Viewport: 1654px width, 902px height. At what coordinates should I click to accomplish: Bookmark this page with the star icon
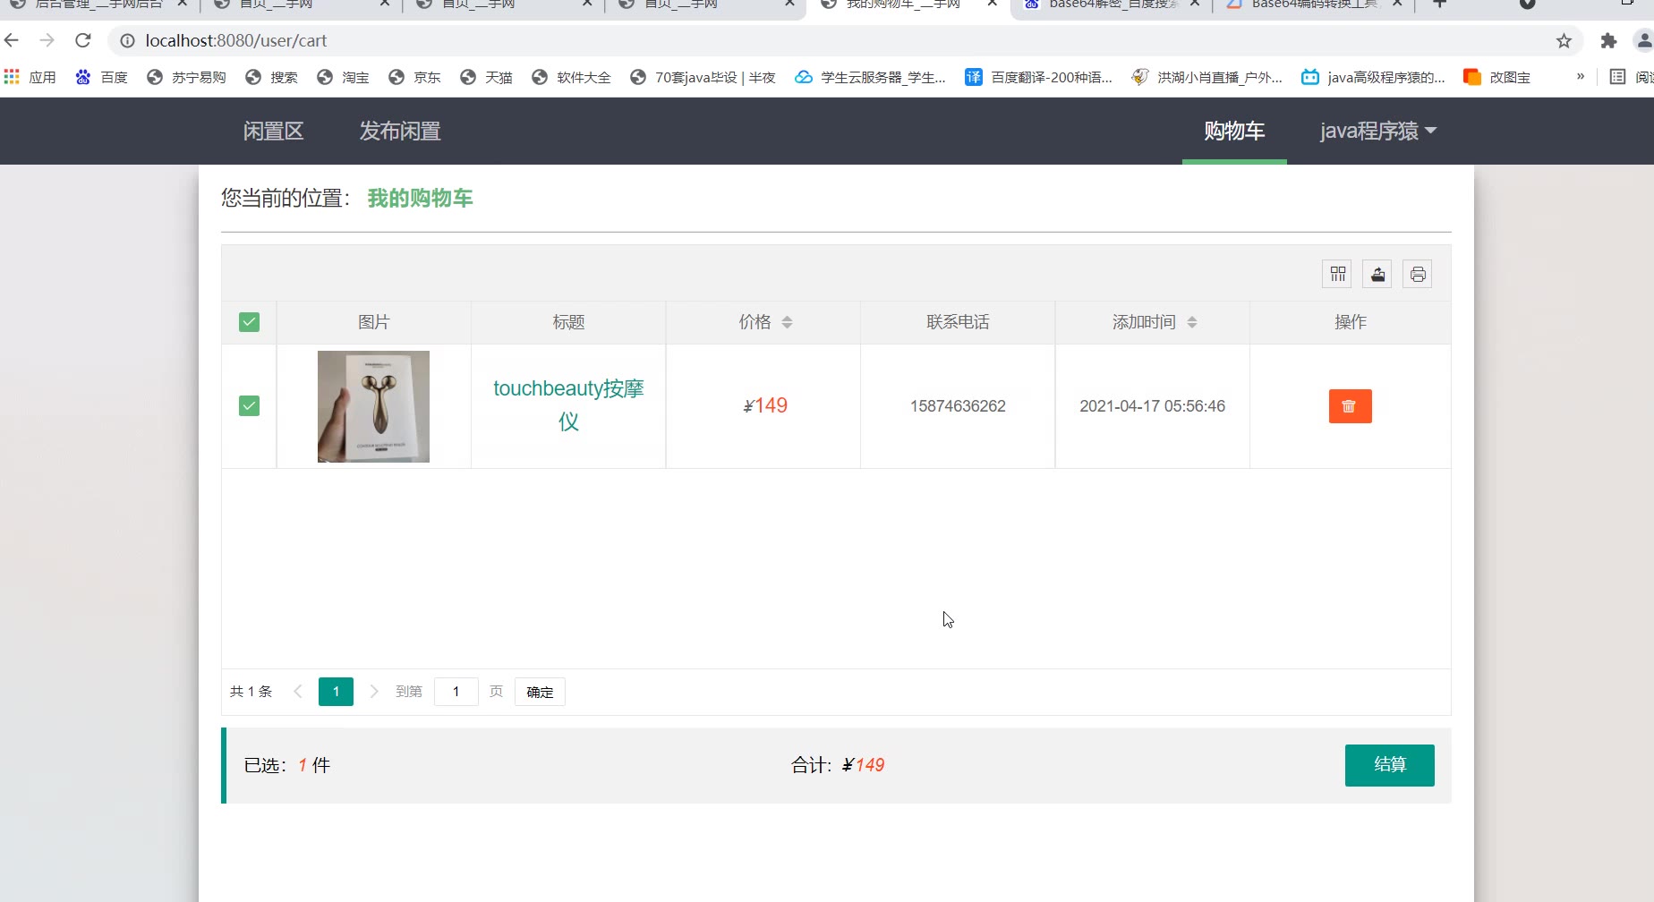click(x=1564, y=40)
